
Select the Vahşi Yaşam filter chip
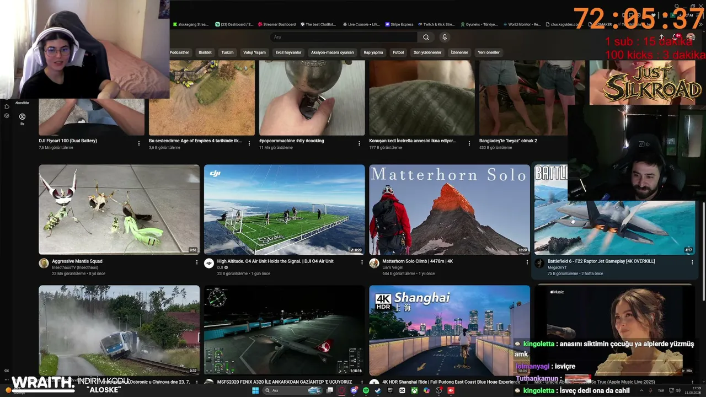254,52
